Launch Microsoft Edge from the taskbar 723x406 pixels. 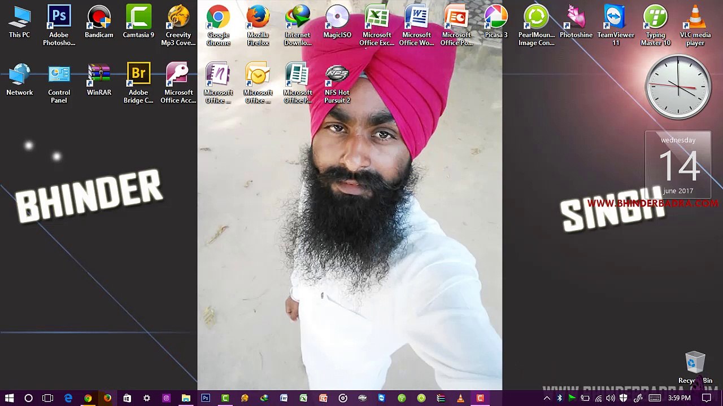tap(68, 398)
